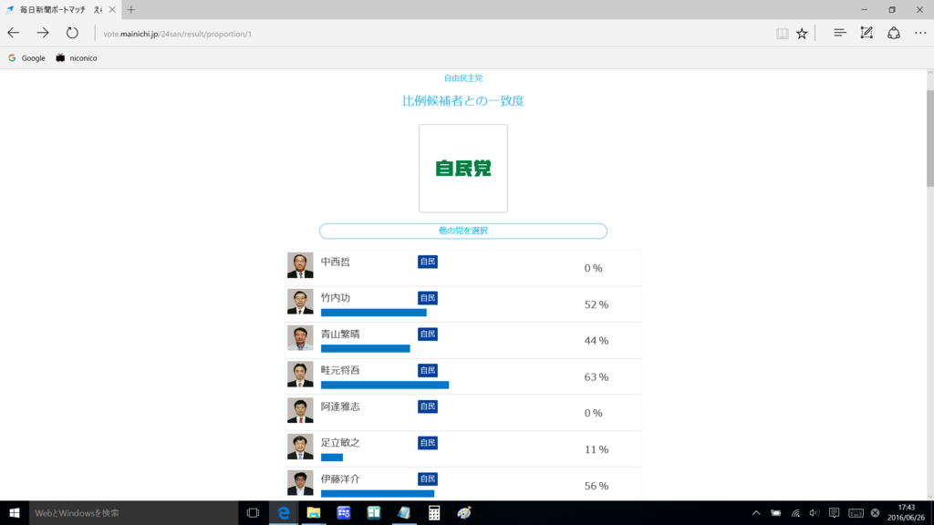
Task: Click the name 伊藤洋介
Action: pos(340,479)
